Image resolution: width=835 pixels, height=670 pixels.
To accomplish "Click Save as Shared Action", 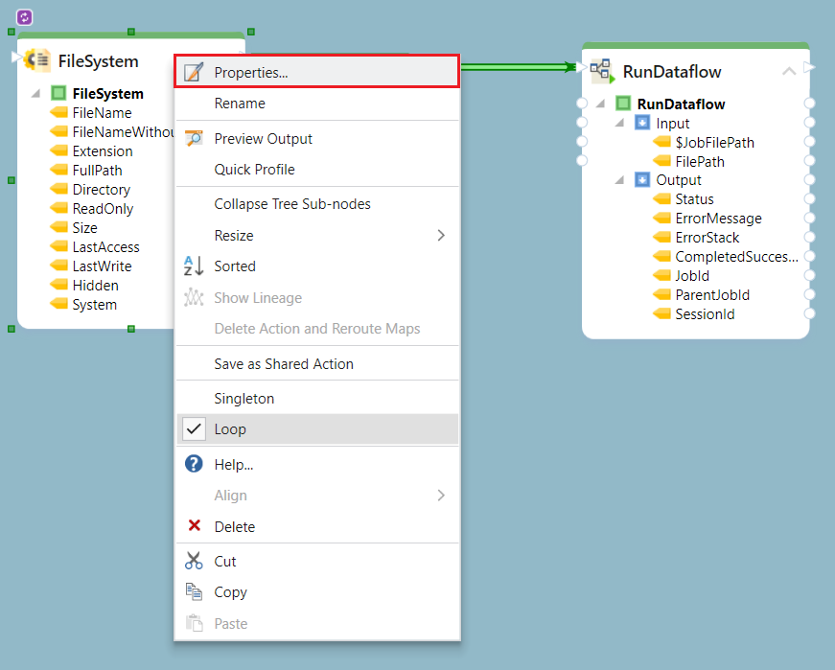I will point(284,364).
